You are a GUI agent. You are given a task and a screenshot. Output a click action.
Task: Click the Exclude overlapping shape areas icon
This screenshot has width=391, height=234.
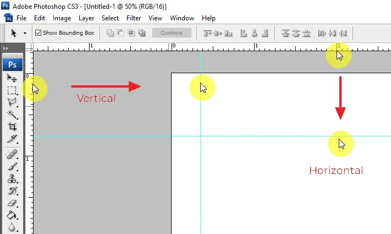click(x=142, y=32)
